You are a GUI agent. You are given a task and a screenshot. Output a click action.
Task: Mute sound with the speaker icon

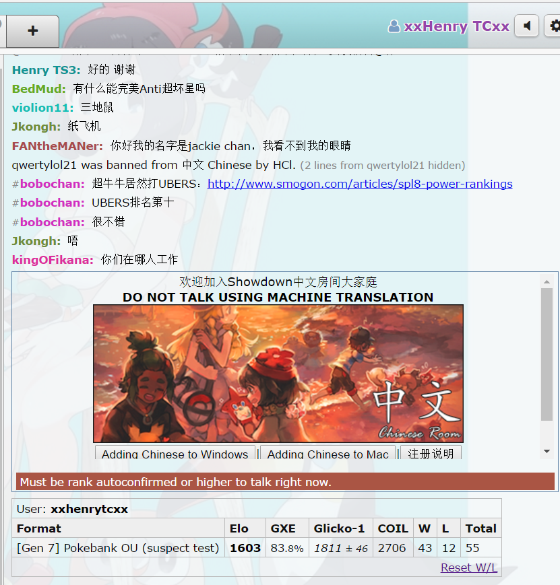click(527, 26)
